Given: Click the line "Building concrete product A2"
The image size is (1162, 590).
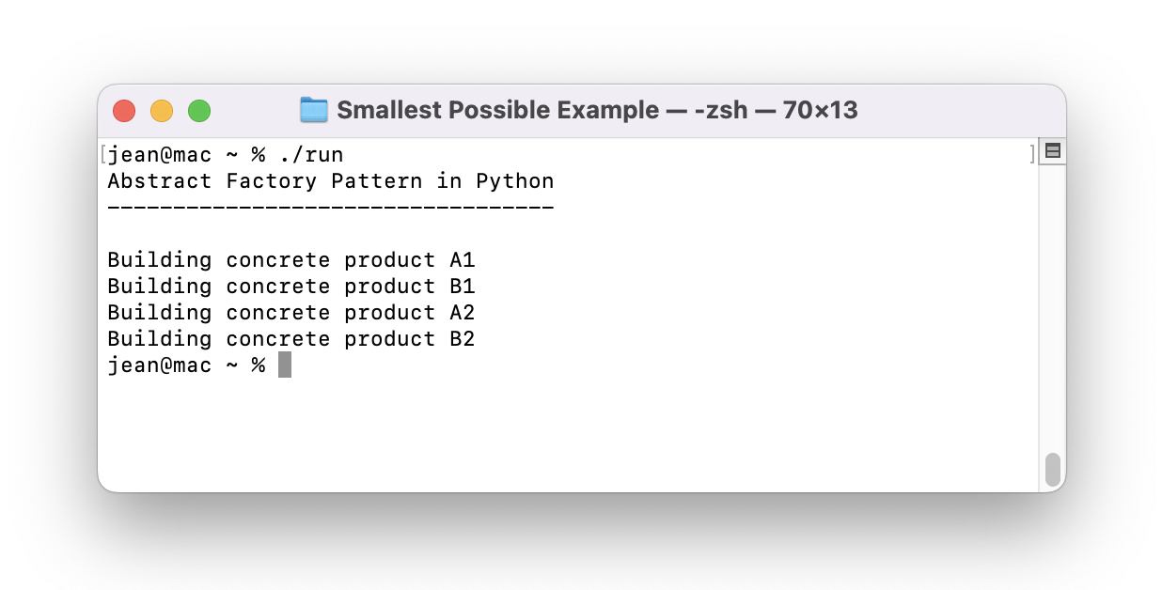Looking at the screenshot, I should [x=290, y=313].
